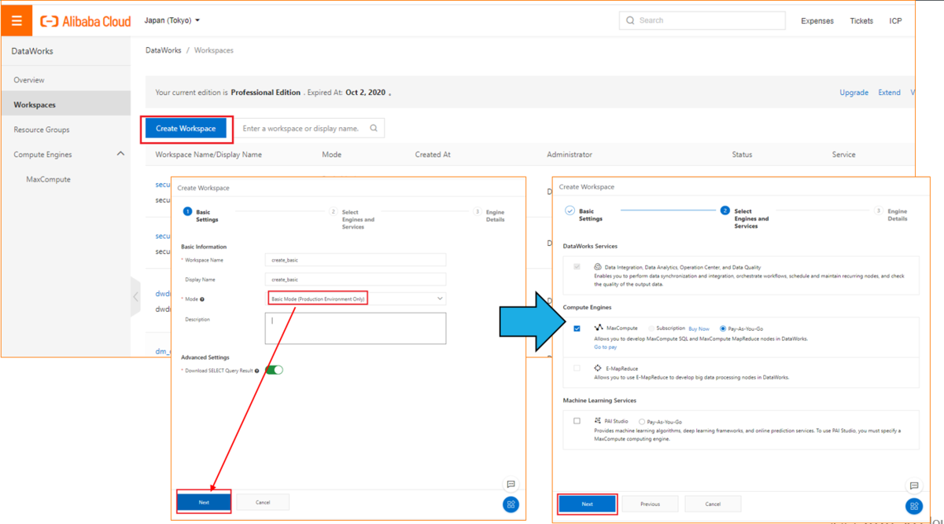944x524 pixels.
Task: Click Next in the Select Engines dialog
Action: [588, 504]
